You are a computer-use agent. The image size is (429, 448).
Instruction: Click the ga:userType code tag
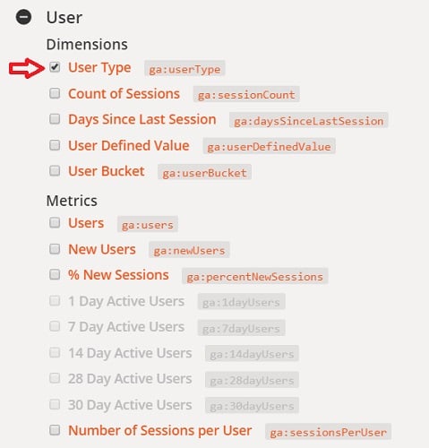pyautogui.click(x=184, y=69)
